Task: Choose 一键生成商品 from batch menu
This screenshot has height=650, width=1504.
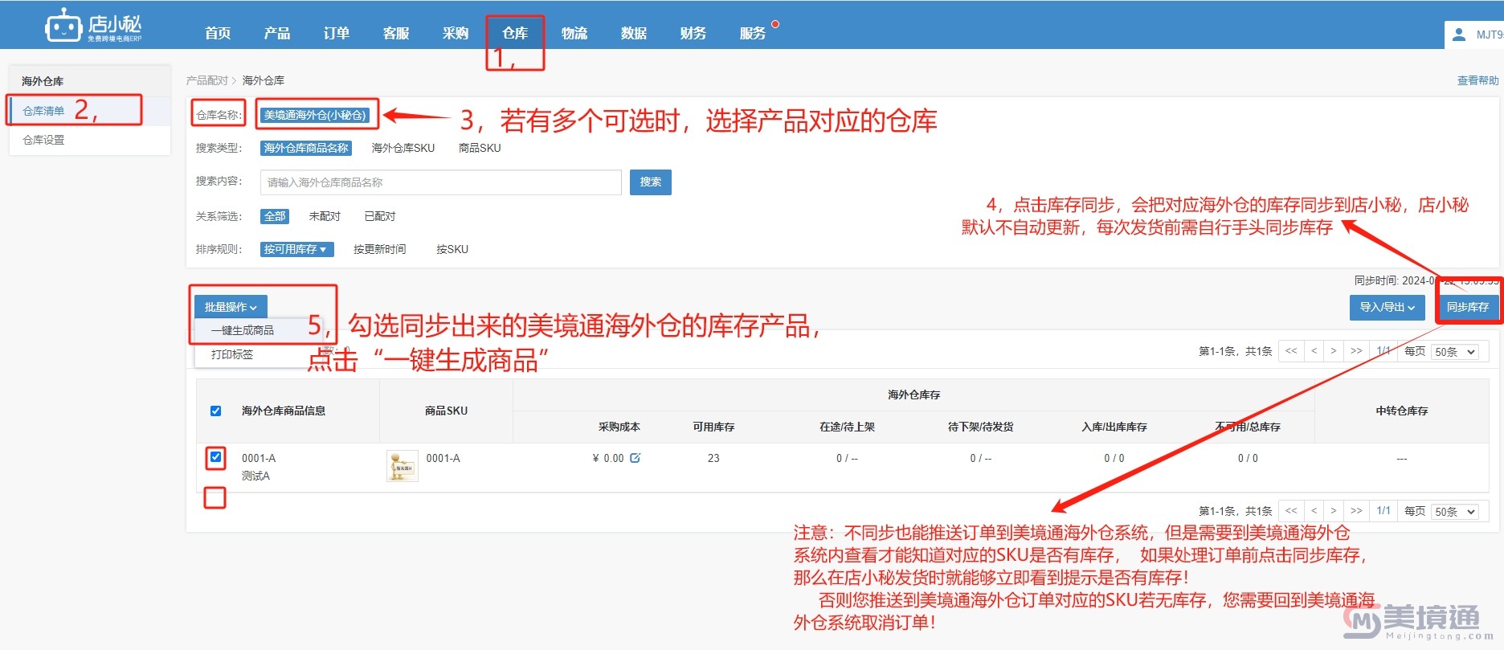Action: [243, 330]
